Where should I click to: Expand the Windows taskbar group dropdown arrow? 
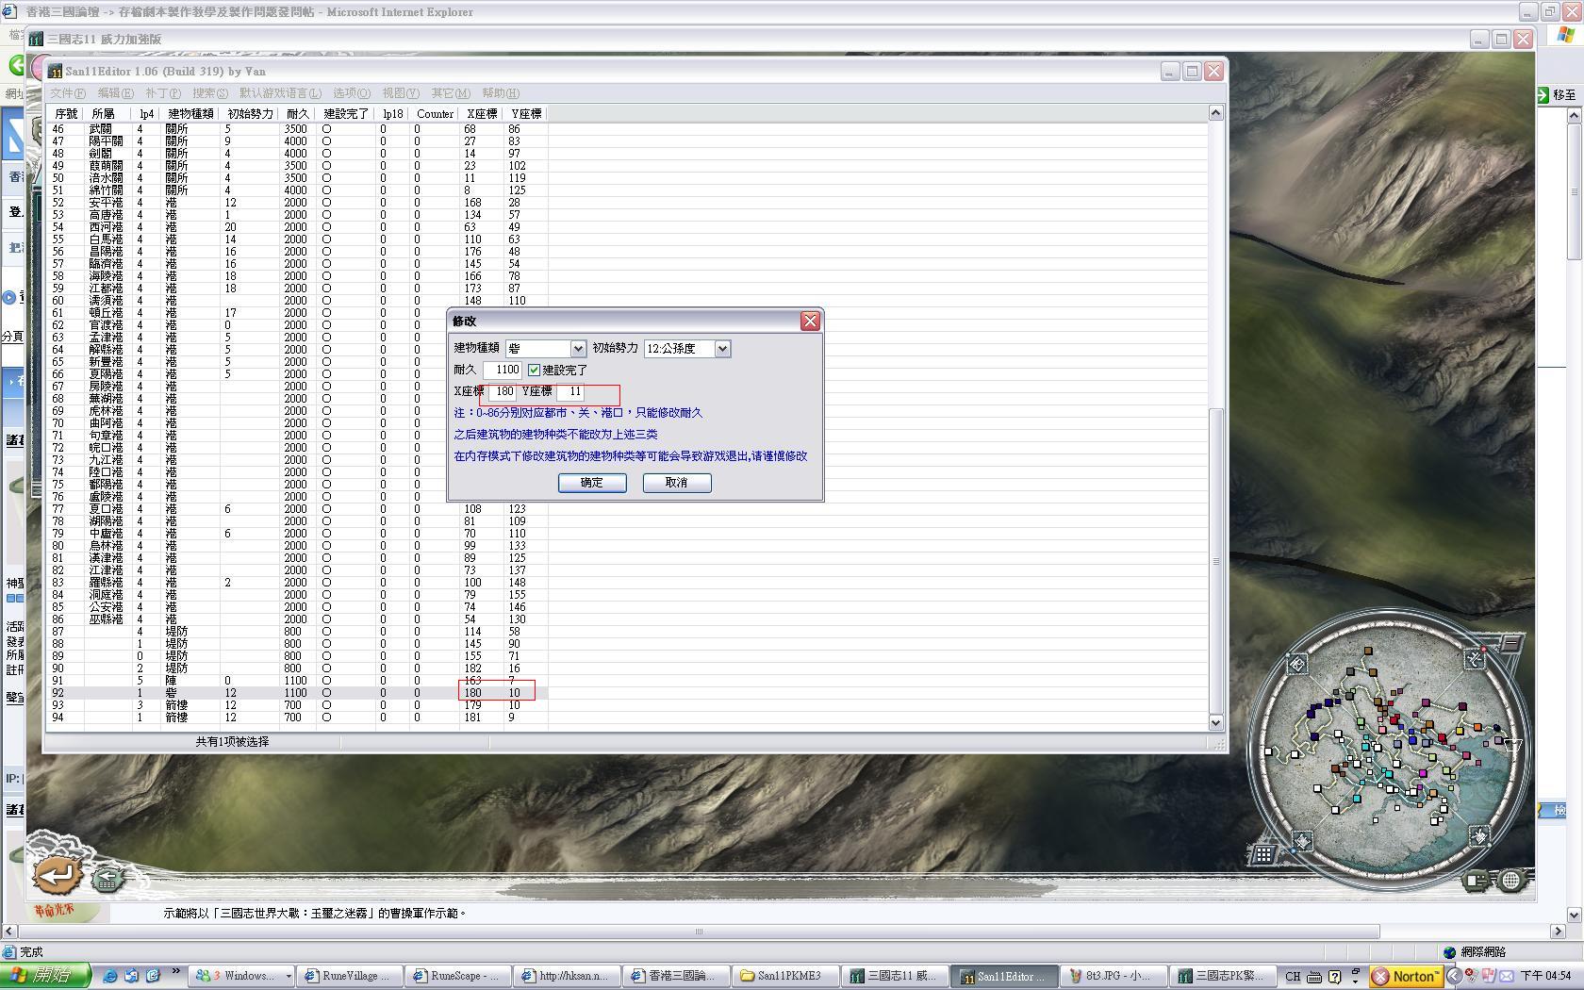pyautogui.click(x=289, y=977)
